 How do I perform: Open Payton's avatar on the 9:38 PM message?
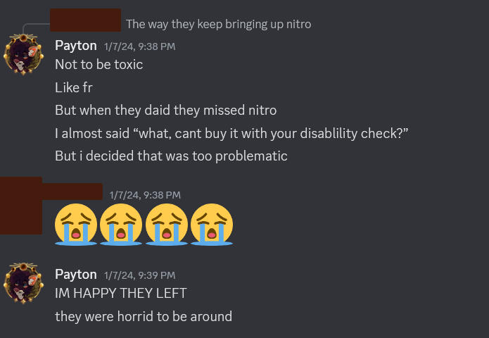(x=23, y=55)
